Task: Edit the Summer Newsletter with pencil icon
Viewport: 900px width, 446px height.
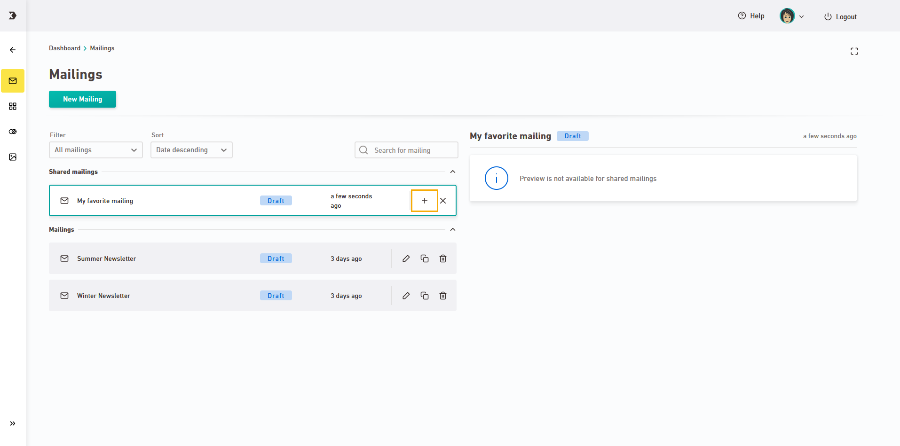Action: tap(406, 258)
